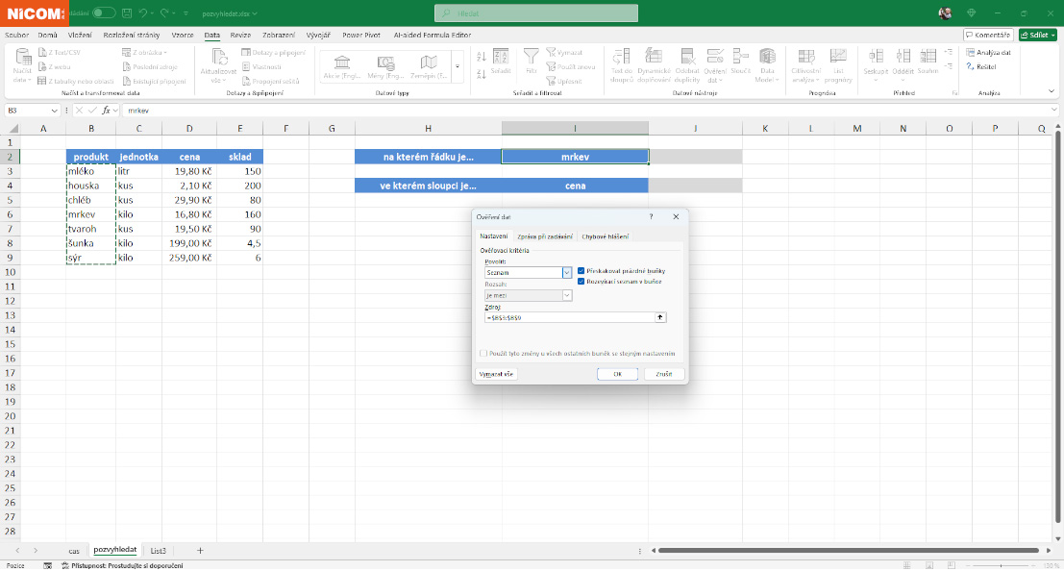Click Z tabulky nebo oblasti
The image size is (1064, 571).
click(x=76, y=81)
